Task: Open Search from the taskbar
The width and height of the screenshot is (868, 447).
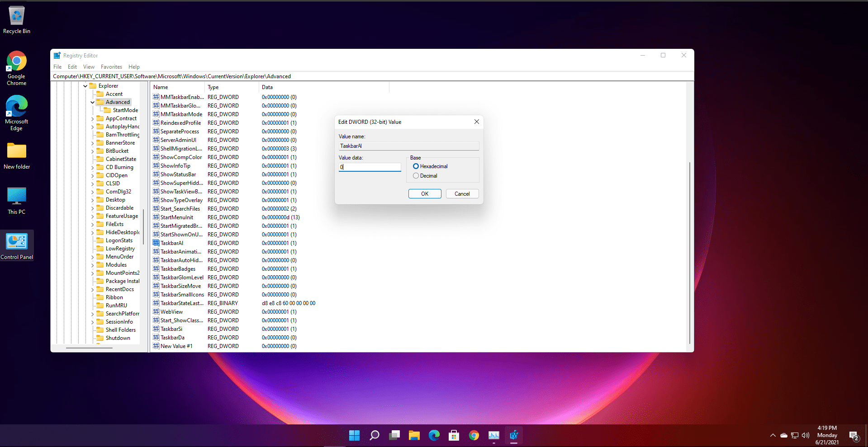Action: coord(374,435)
